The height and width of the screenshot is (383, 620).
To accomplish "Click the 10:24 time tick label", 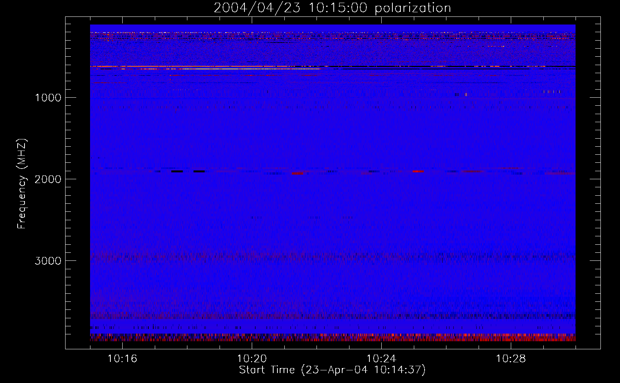I will point(381,359).
